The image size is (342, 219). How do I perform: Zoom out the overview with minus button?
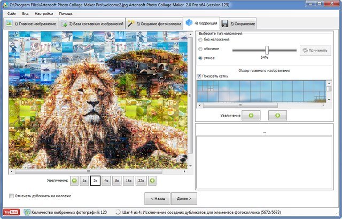tap(251, 116)
